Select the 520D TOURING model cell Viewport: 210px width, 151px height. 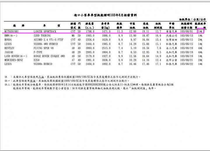[42, 36]
